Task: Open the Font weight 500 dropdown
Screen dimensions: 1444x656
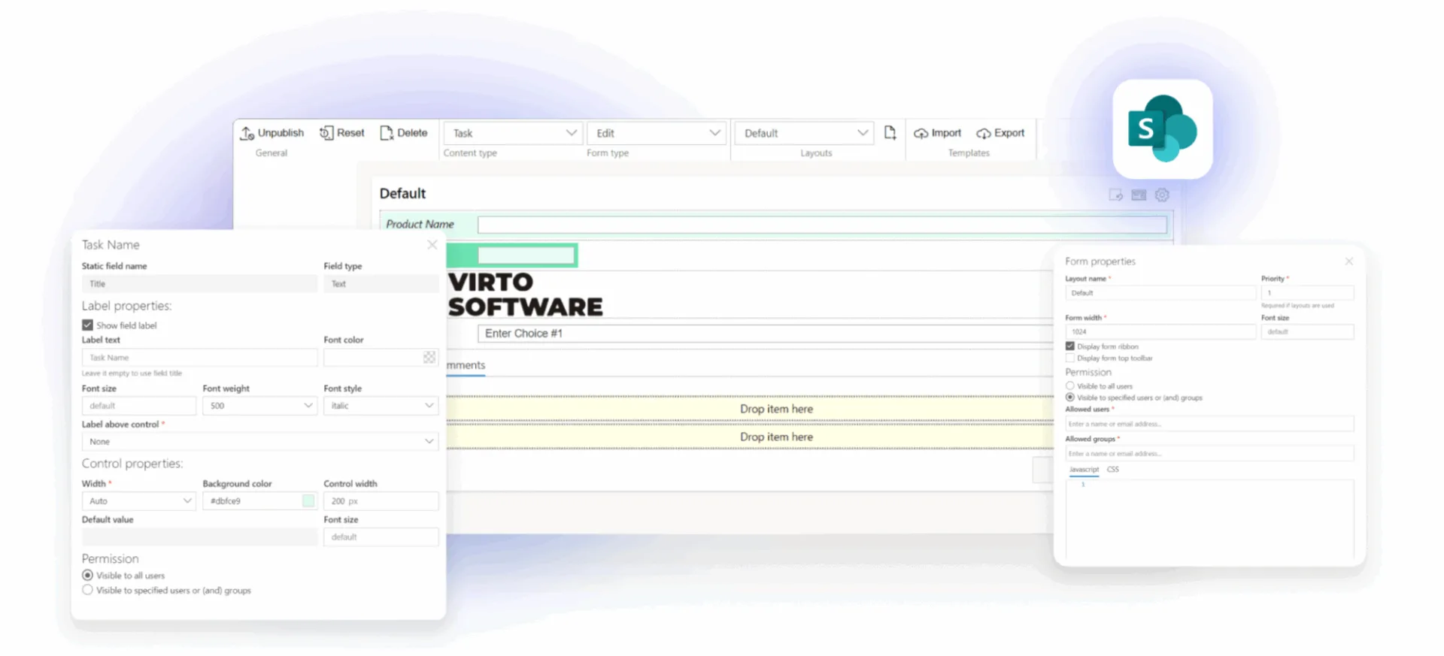Action: [259, 406]
